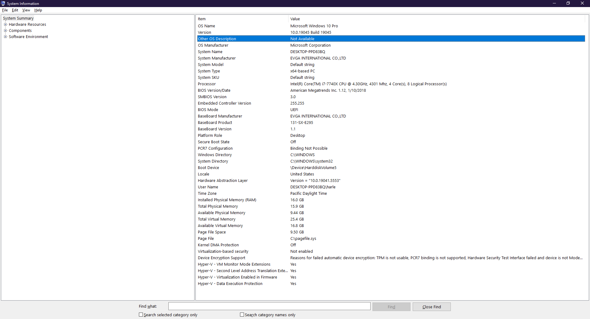
Task: Open the Edit menu
Action: point(15,10)
